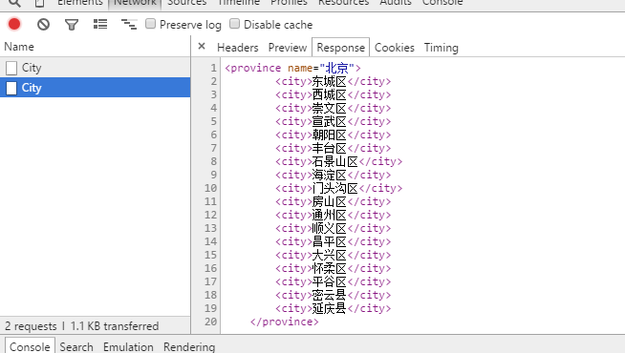Enable Preserve log checkbox
Viewport: 625px width, 353px height.
coord(150,24)
